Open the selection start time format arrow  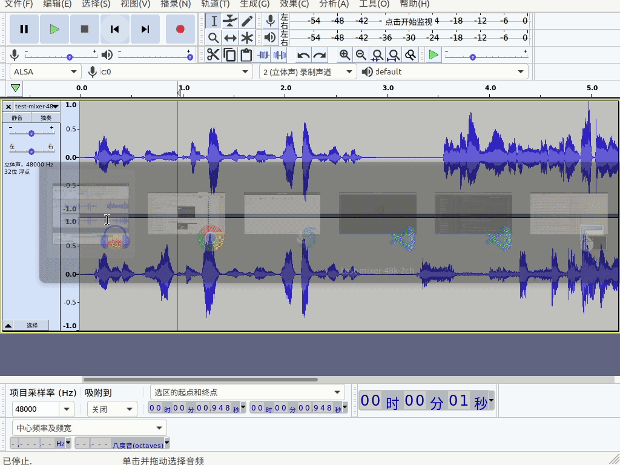[x=243, y=406]
